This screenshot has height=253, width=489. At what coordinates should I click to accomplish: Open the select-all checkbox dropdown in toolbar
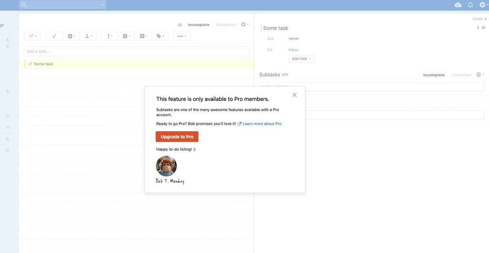(x=33, y=36)
